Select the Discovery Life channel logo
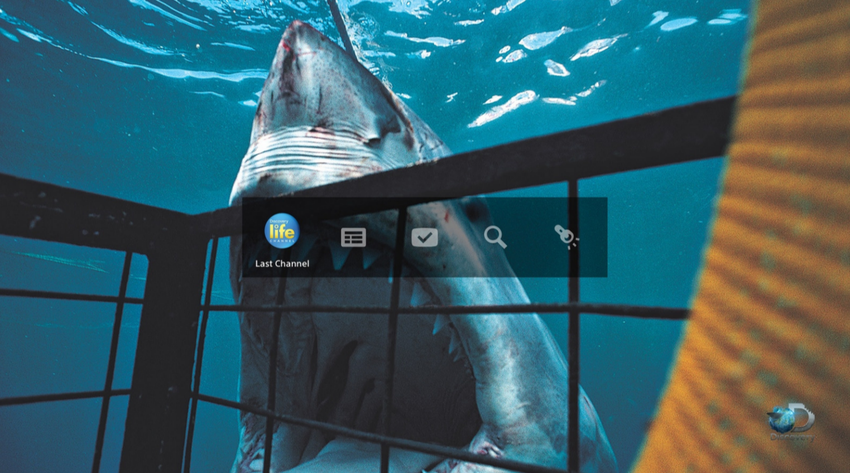The height and width of the screenshot is (473, 850). [x=282, y=230]
